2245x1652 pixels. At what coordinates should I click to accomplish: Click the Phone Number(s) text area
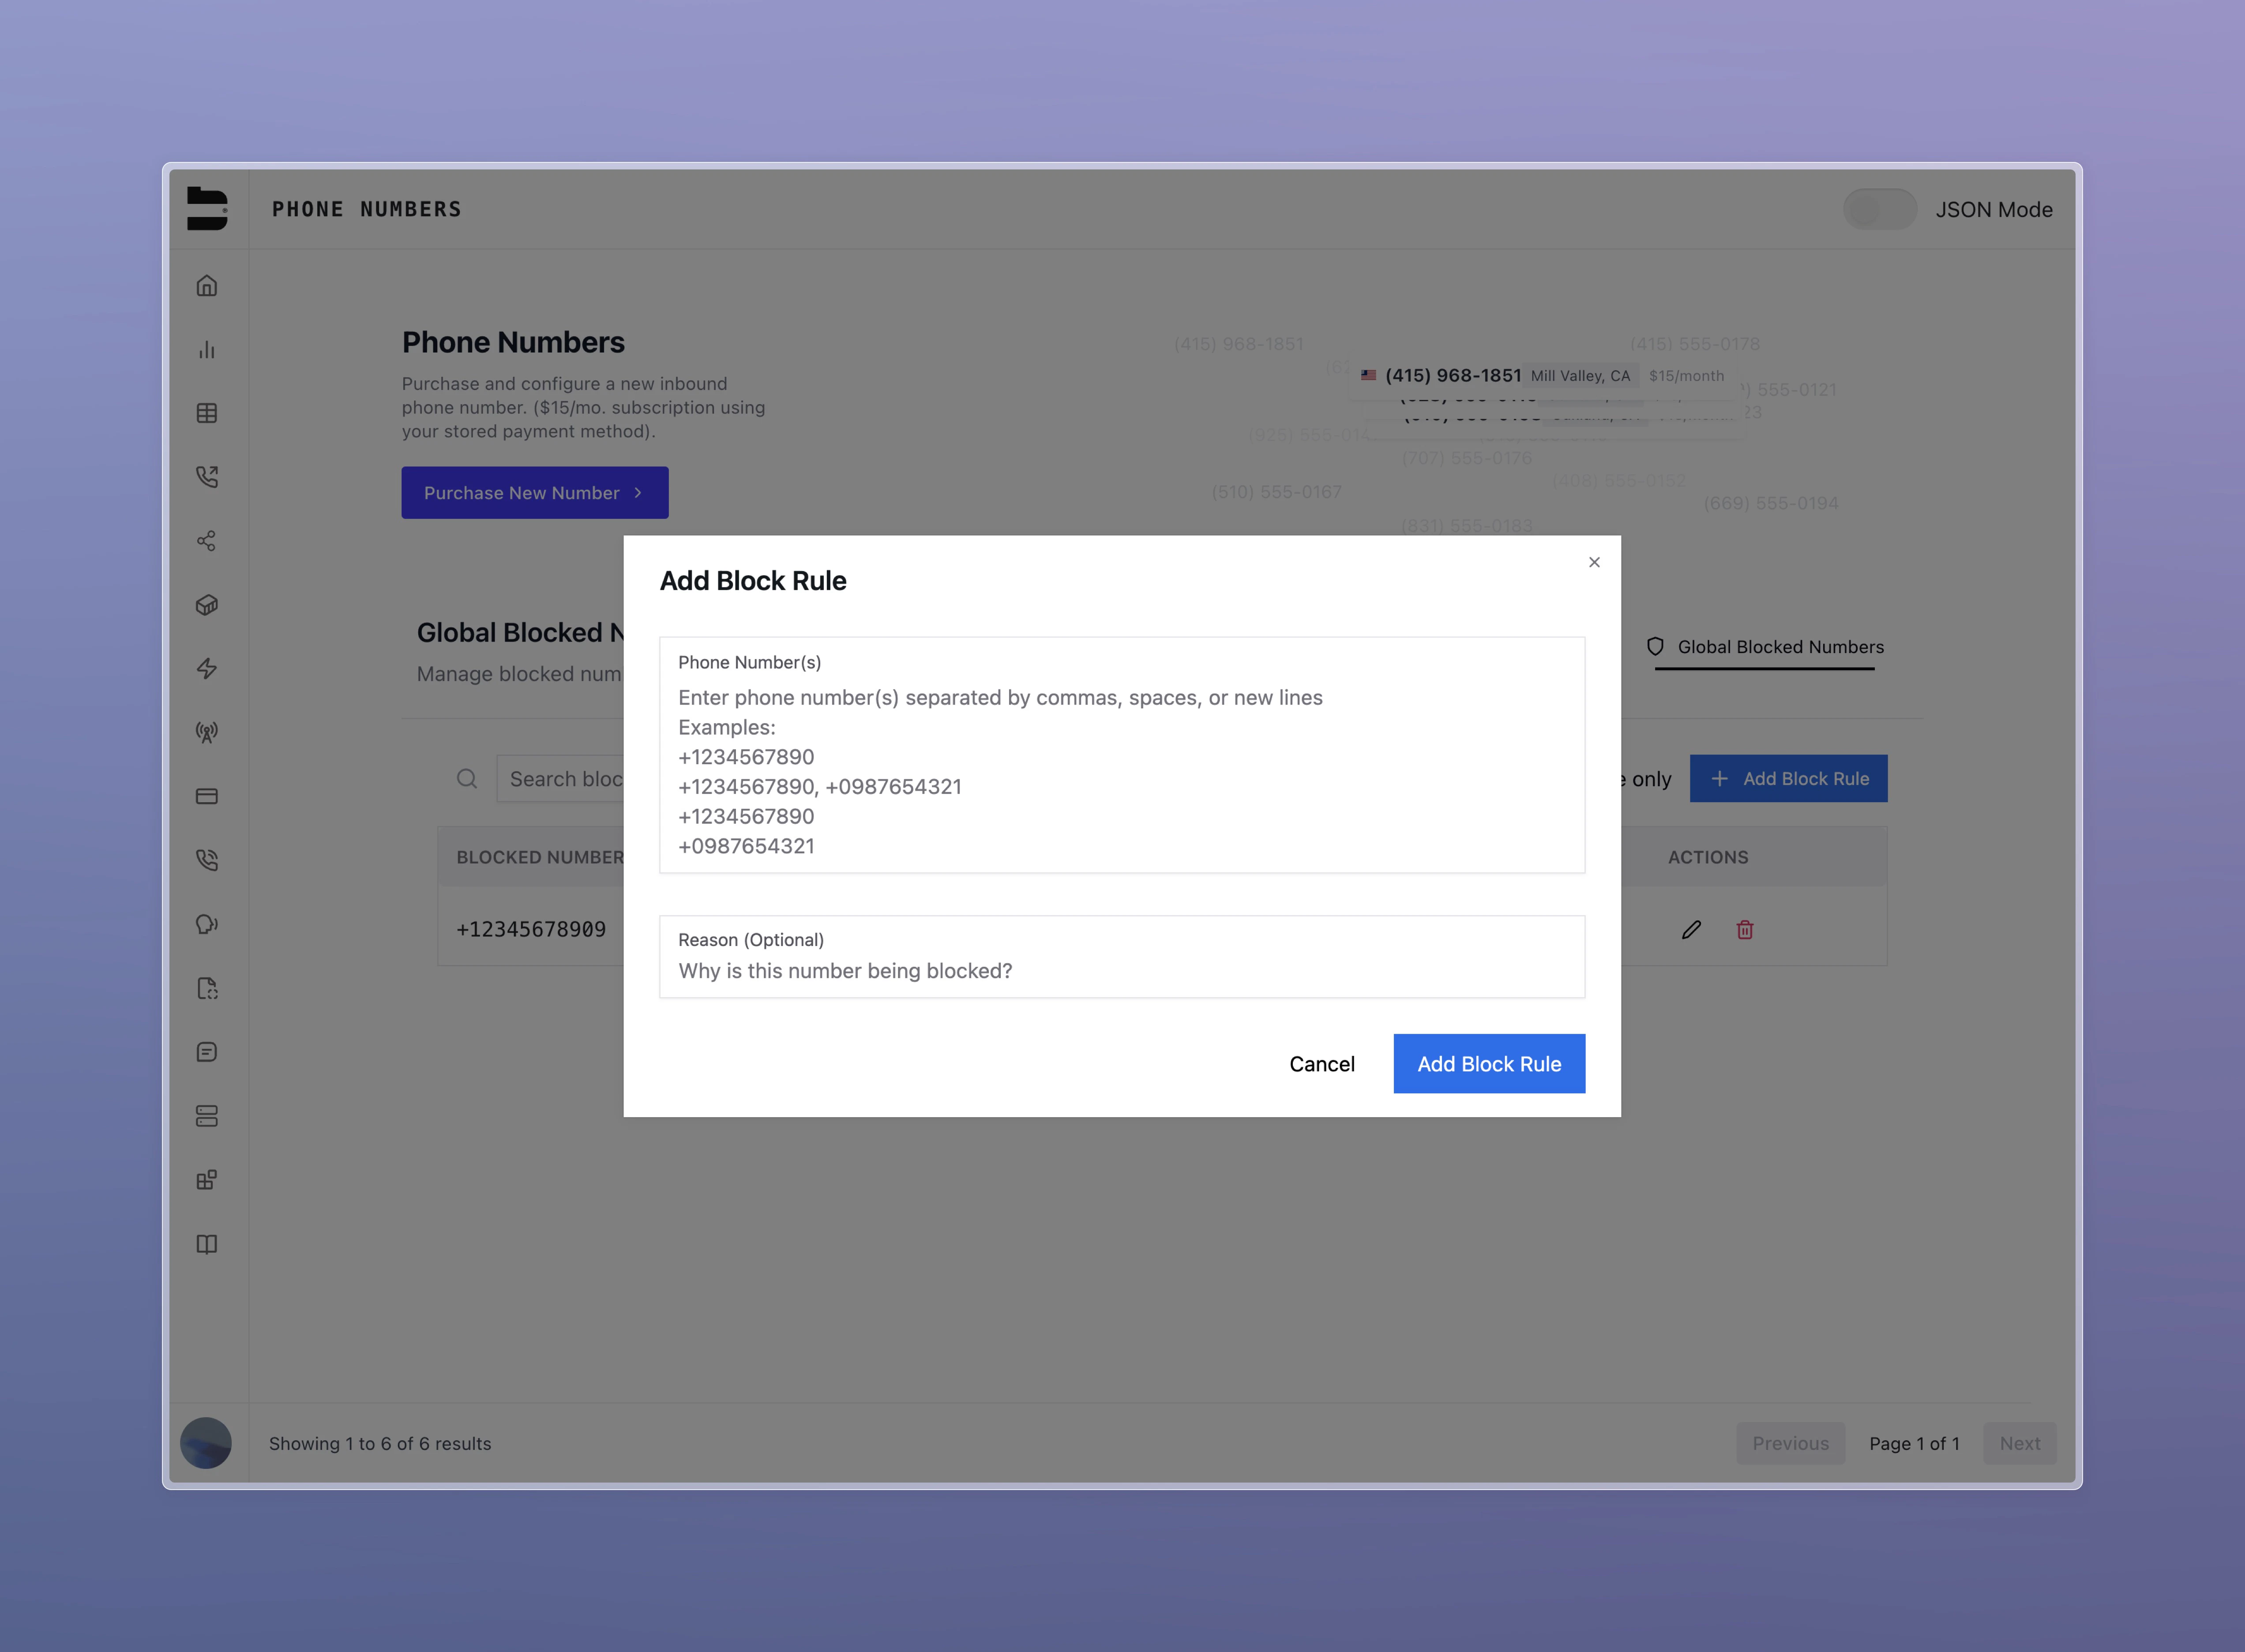tap(1122, 755)
